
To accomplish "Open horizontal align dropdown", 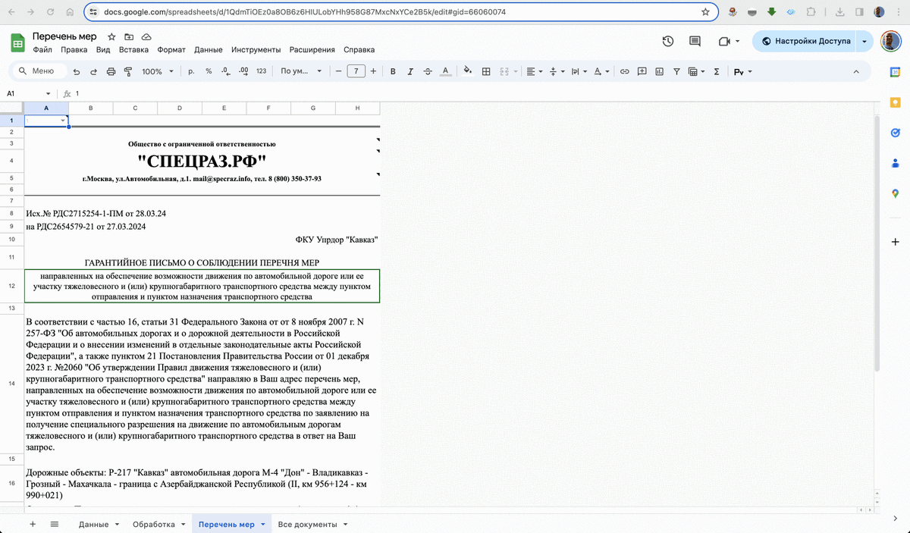I will pos(534,71).
